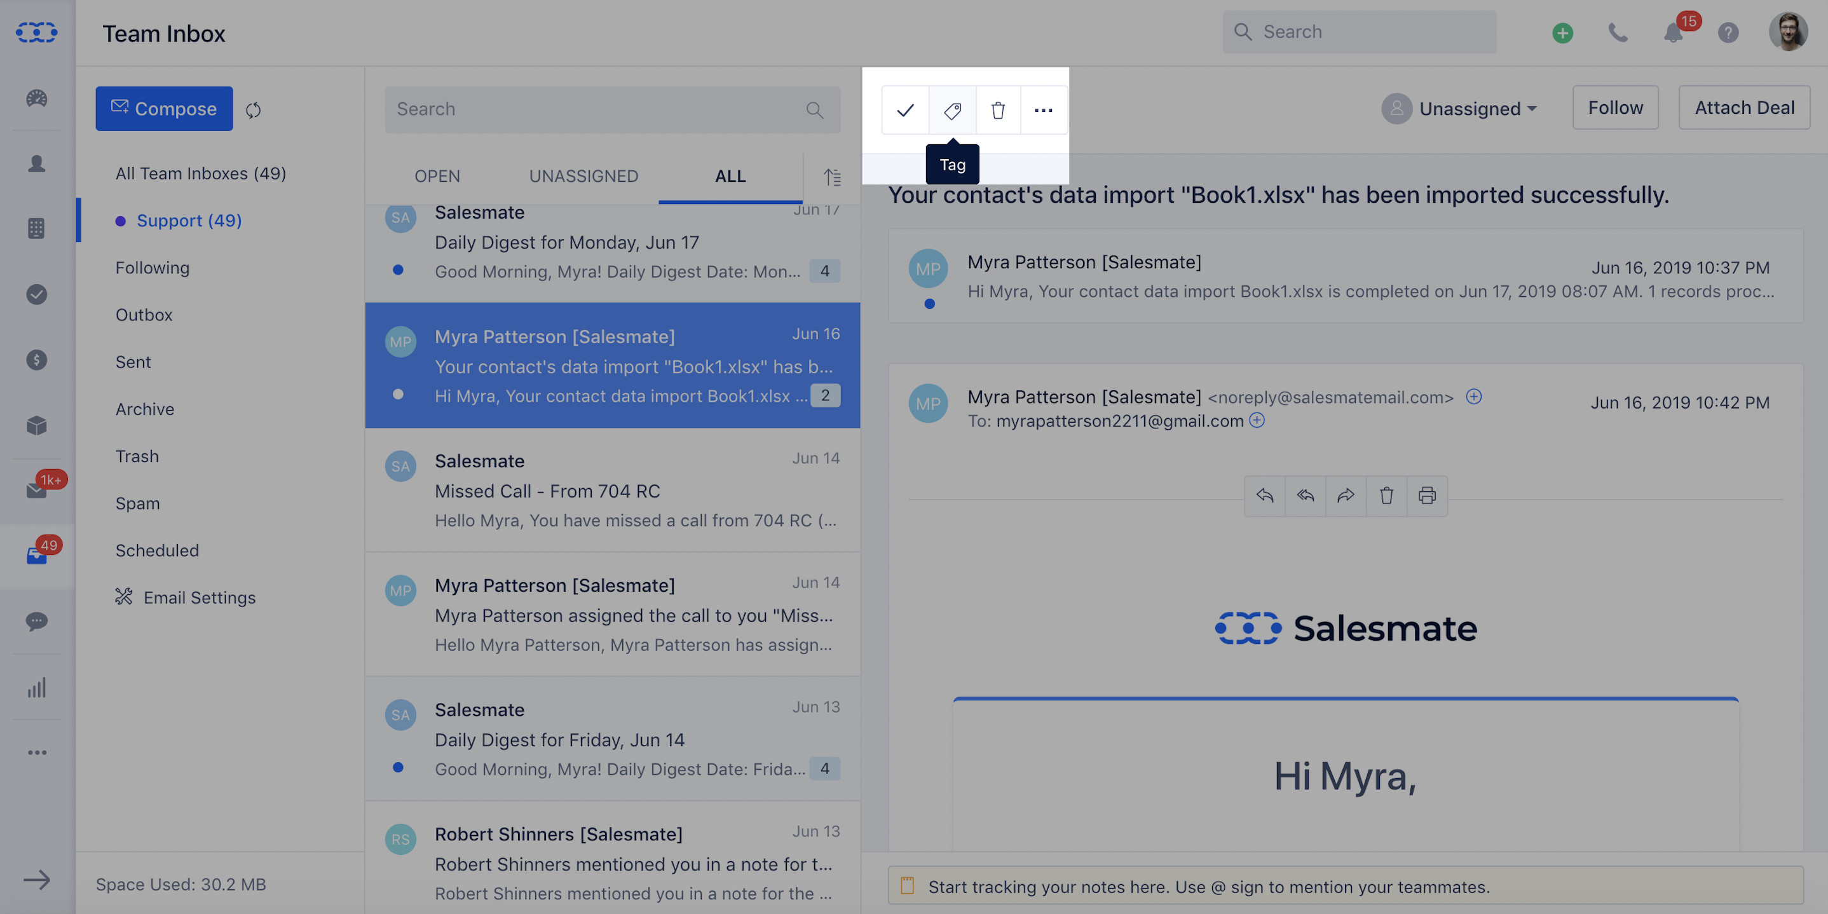Select the ALL tab
Image resolution: width=1828 pixels, height=914 pixels.
[730, 176]
